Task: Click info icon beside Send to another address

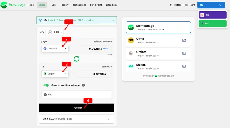Action: [83, 85]
